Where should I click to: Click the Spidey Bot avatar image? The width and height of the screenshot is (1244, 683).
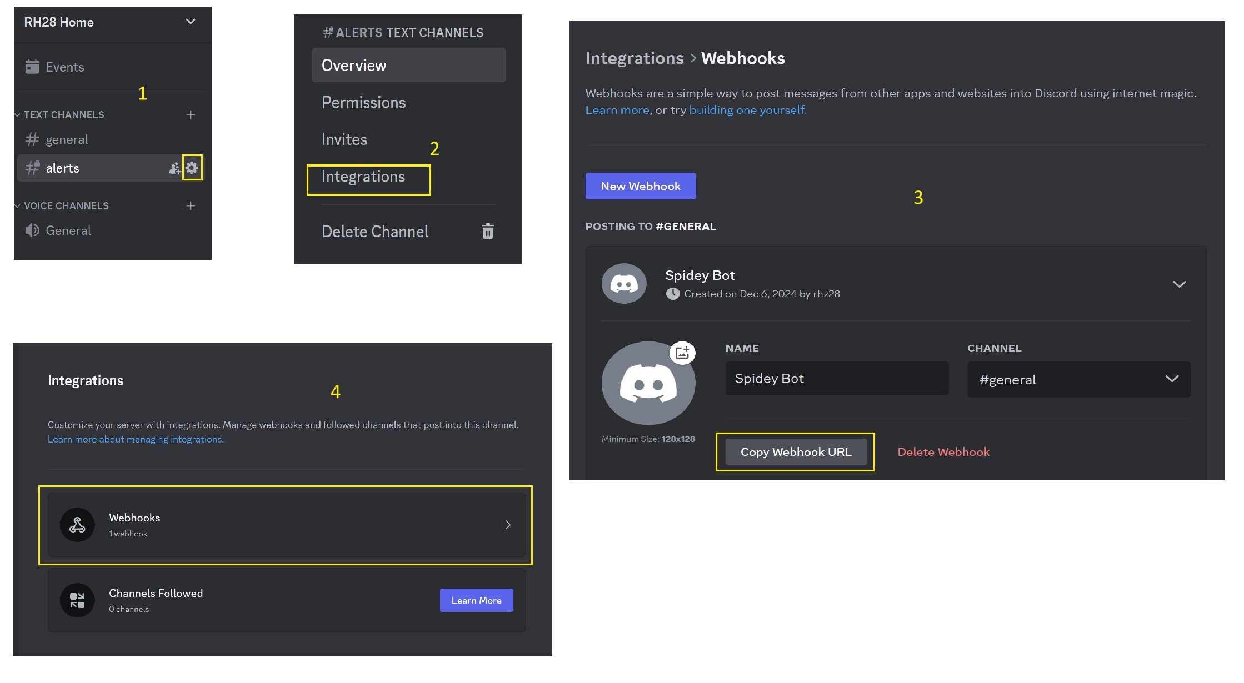point(623,283)
